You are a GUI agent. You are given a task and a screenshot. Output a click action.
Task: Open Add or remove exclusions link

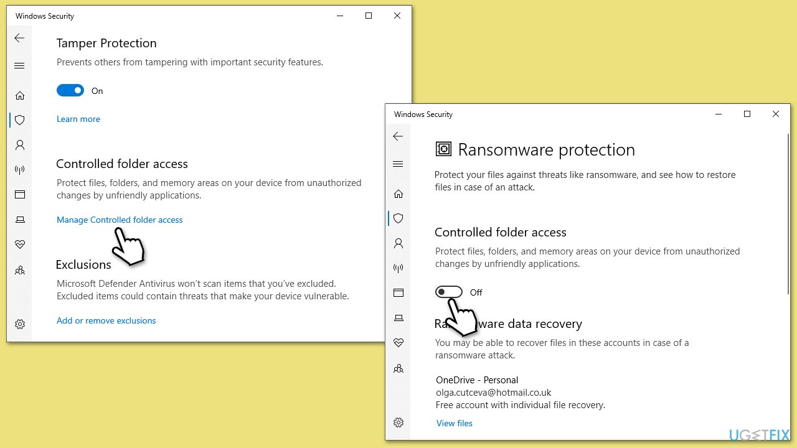tap(106, 320)
